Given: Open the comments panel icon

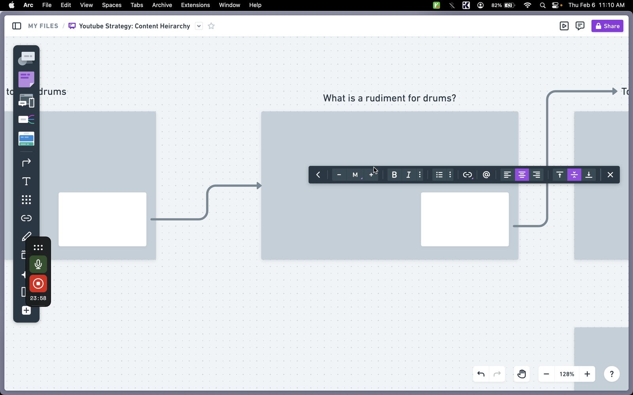Looking at the screenshot, I should [580, 26].
